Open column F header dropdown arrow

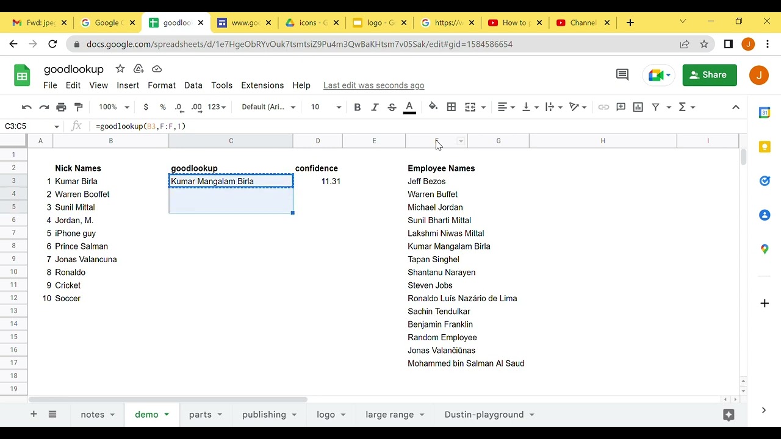click(461, 141)
